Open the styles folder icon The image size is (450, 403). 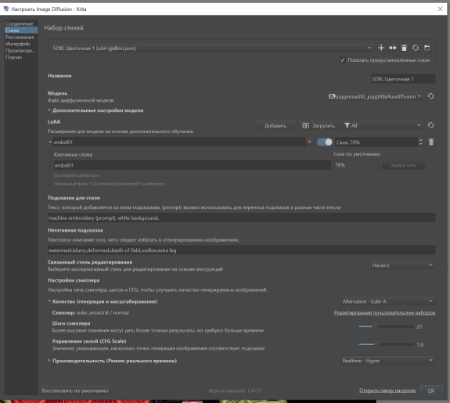[427, 48]
